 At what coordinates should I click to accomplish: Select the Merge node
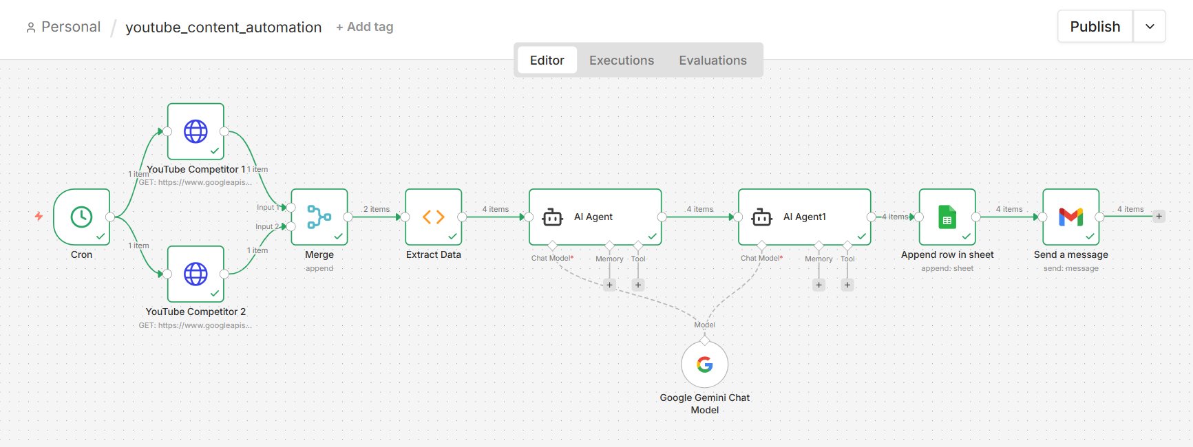point(319,217)
